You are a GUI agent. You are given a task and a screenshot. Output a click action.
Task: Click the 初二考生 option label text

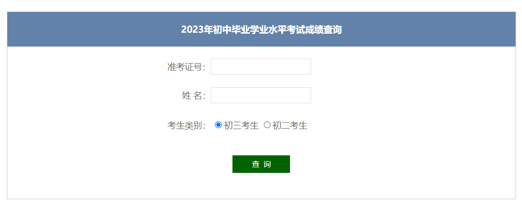[290, 125]
